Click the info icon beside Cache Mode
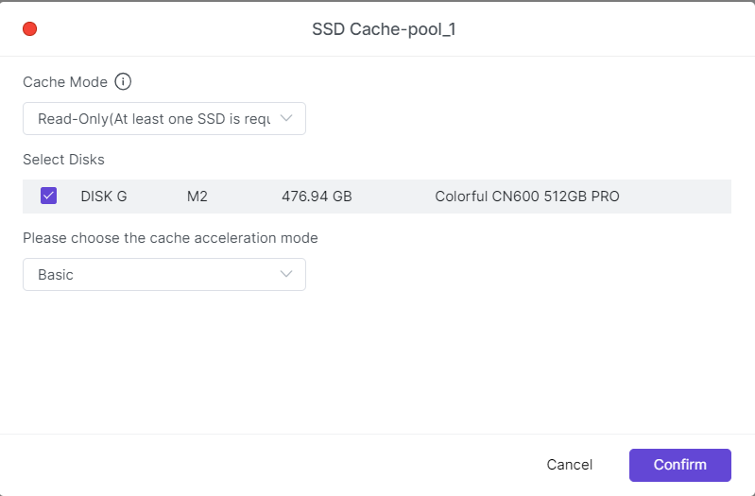The height and width of the screenshot is (496, 755). pos(123,82)
